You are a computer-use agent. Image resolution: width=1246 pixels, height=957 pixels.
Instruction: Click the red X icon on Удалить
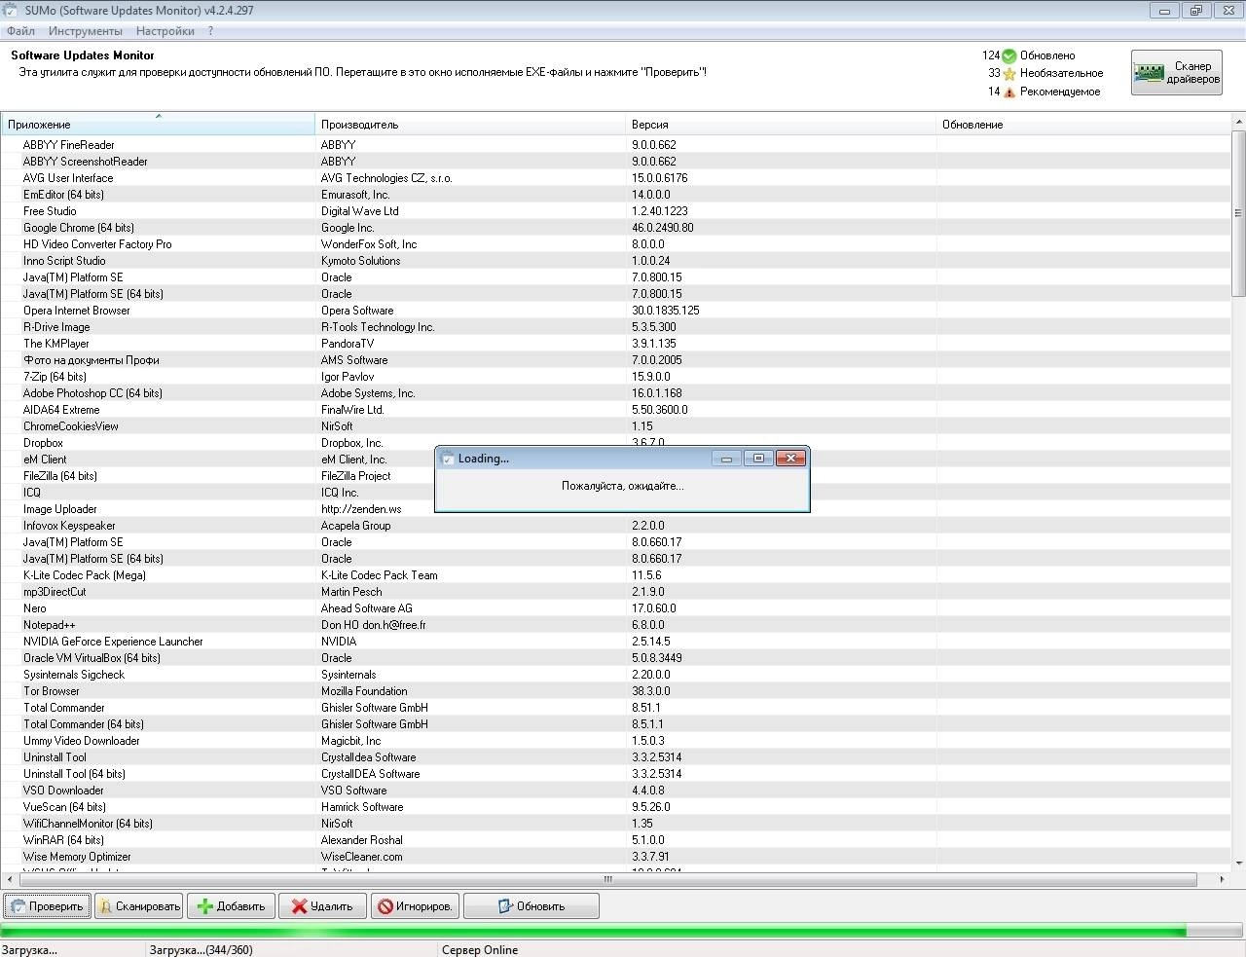(x=299, y=906)
